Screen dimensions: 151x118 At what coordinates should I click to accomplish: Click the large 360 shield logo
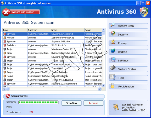point(144,12)
